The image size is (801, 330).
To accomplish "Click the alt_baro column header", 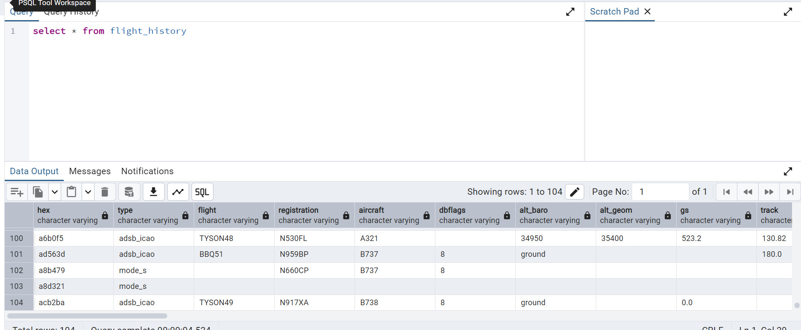I will pos(556,215).
